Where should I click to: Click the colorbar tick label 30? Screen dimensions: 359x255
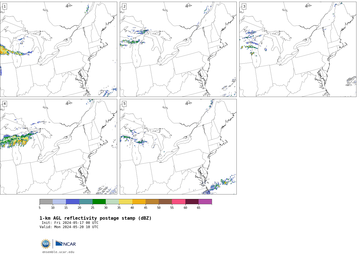coord(106,208)
